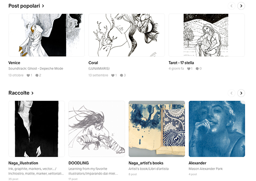
Task: Click next arrow in Raccolte carousel
Action: (241, 93)
